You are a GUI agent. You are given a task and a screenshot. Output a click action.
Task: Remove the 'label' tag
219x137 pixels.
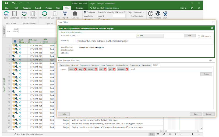point(76,69)
